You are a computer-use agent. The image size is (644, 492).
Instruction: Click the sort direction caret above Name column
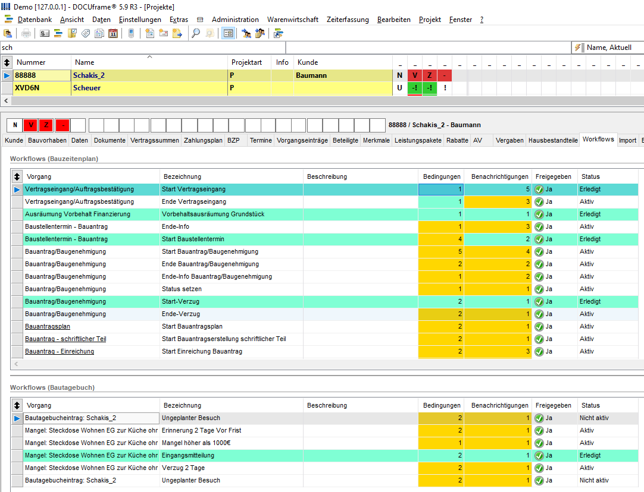[150, 57]
